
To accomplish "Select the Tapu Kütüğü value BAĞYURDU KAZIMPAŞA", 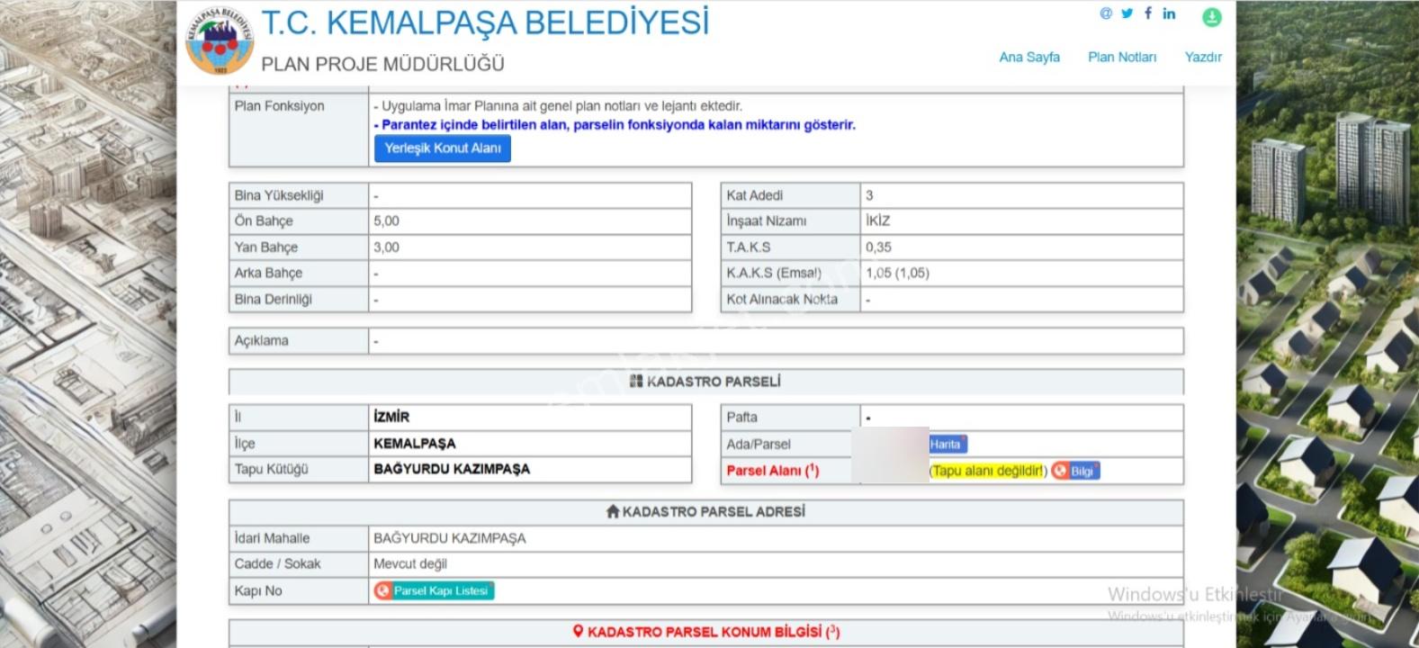I will (x=452, y=469).
